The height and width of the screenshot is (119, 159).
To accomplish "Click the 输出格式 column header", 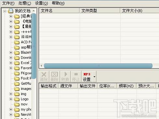I will pos(48,86).
